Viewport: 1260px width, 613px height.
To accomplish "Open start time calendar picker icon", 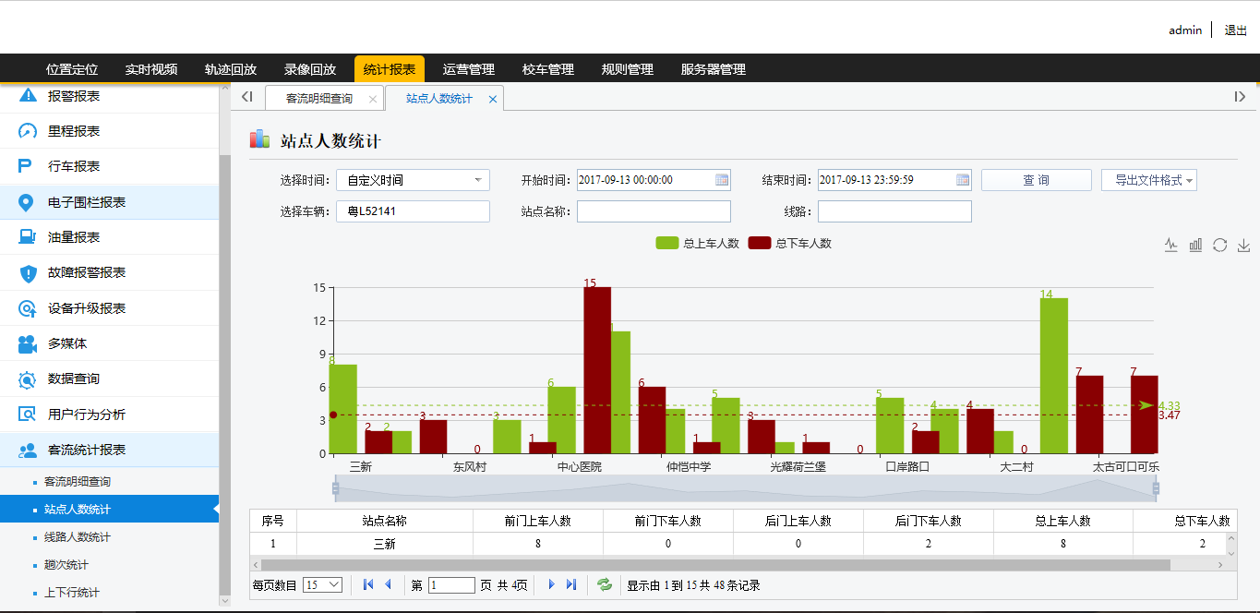I will click(x=722, y=180).
